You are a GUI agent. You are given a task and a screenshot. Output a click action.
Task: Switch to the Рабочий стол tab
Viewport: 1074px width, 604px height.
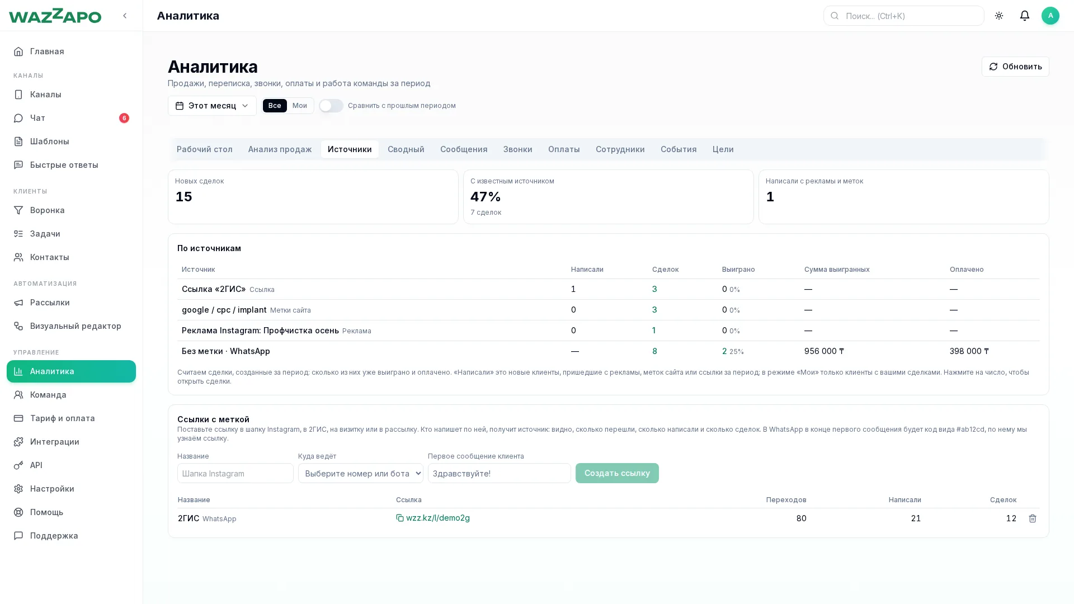(x=205, y=149)
